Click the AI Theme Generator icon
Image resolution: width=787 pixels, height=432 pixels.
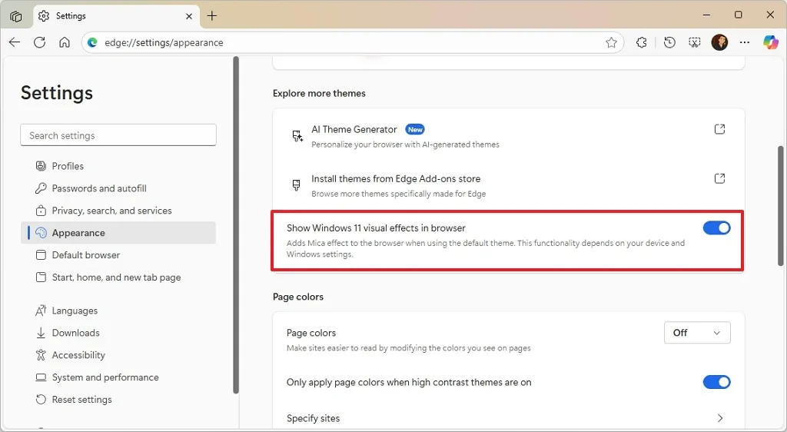pos(297,136)
